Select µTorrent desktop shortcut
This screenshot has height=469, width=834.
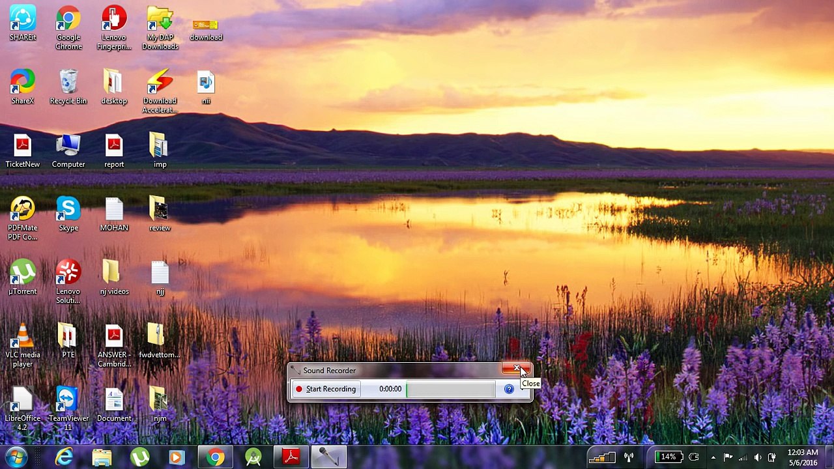click(x=23, y=277)
